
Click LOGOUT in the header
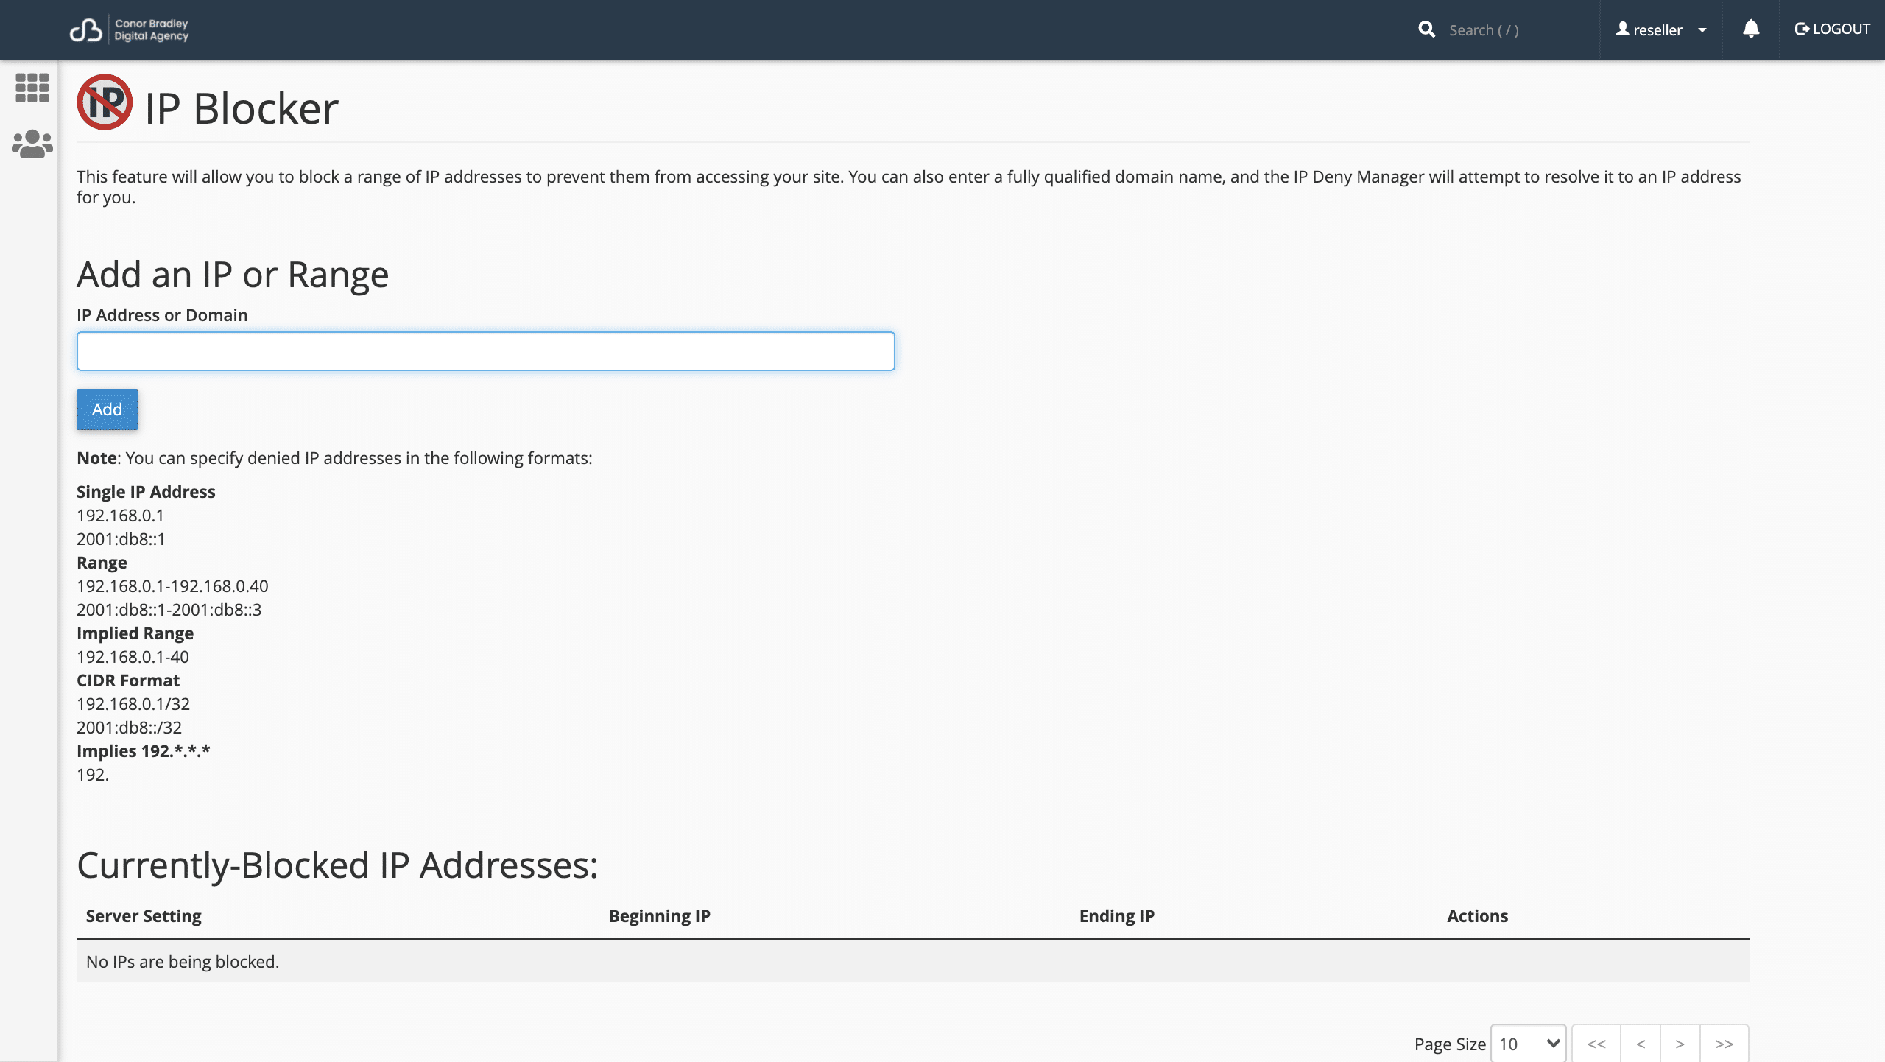click(1832, 29)
